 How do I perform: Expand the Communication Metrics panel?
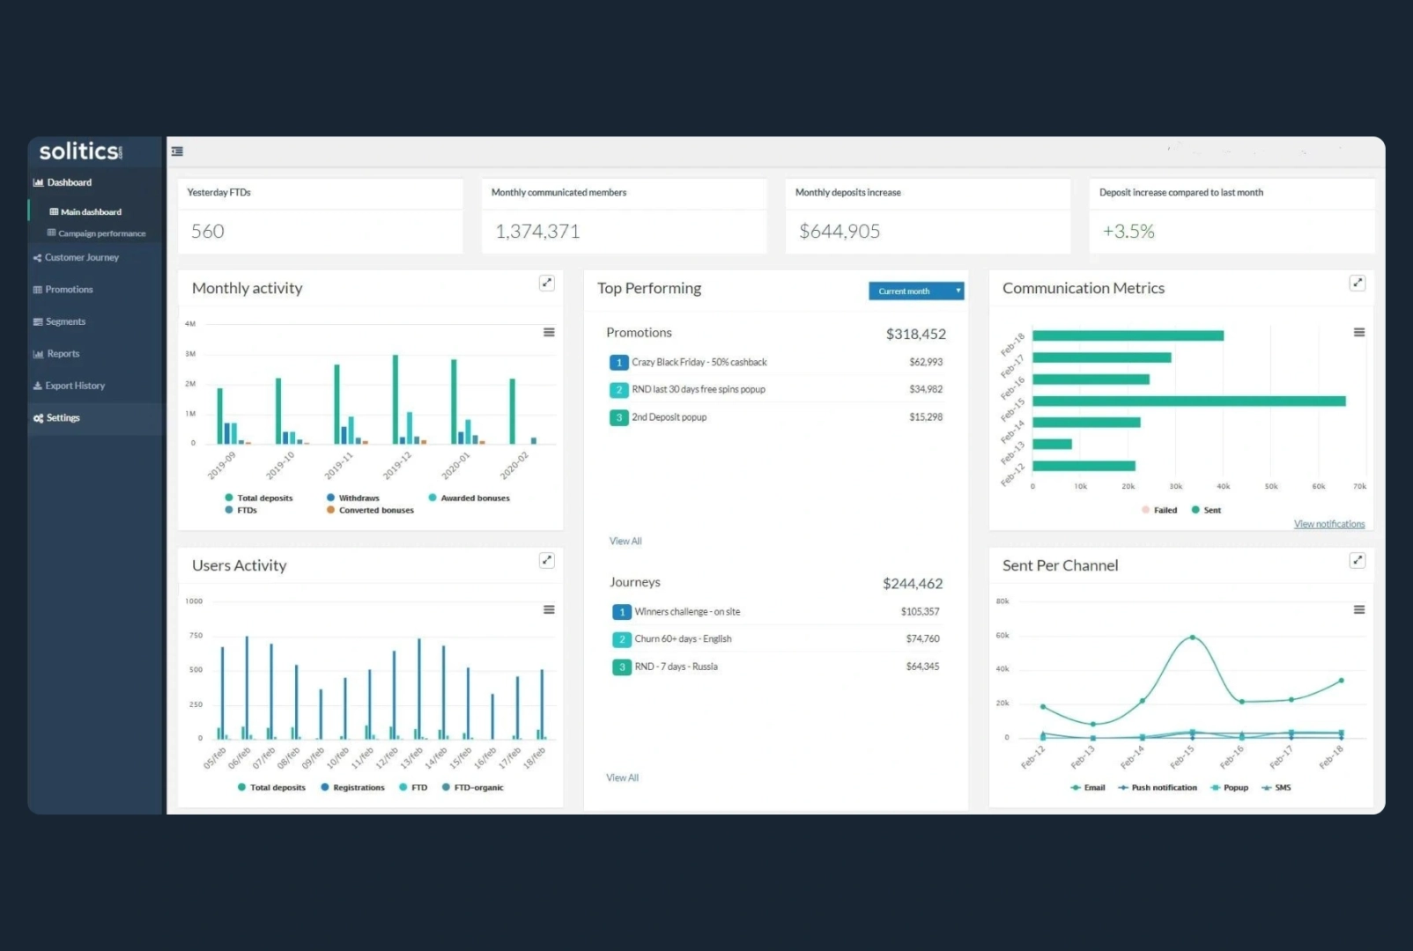coord(1358,283)
